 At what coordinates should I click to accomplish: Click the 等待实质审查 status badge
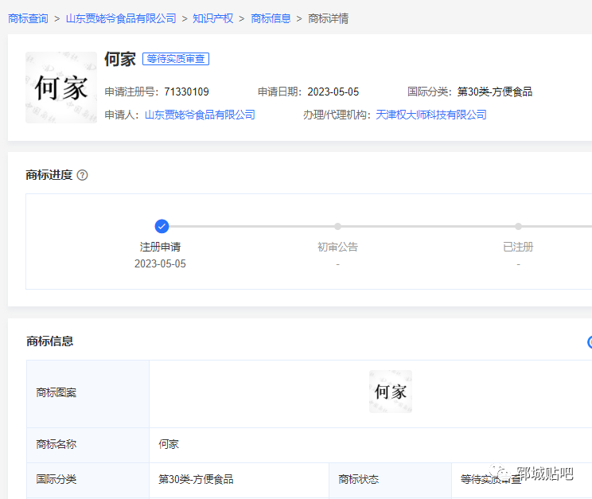click(176, 59)
